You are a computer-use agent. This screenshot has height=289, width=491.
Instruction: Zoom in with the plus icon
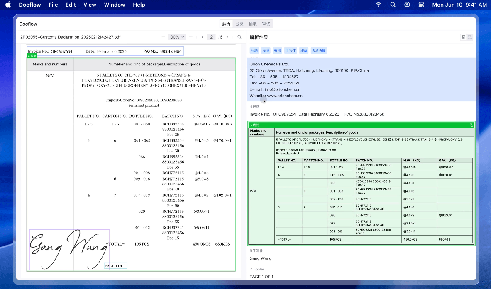coord(191,37)
